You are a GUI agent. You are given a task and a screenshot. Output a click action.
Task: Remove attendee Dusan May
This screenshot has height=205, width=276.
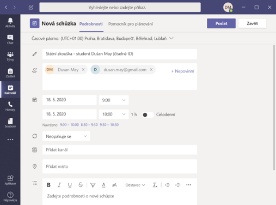pyautogui.click(x=83, y=70)
